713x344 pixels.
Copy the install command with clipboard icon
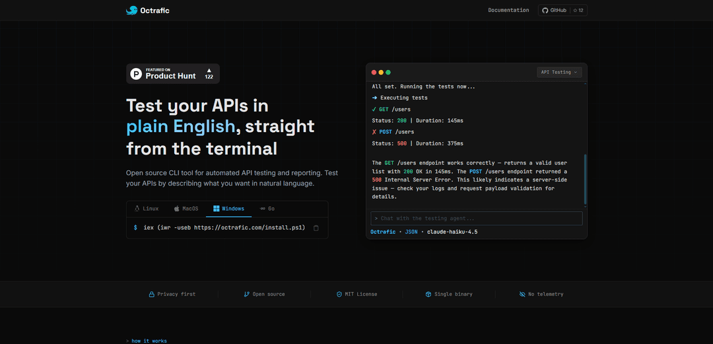316,228
